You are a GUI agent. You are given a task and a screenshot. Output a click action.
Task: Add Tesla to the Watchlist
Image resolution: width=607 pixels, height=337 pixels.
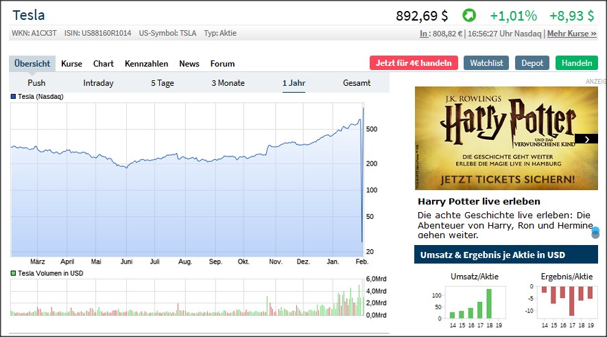tap(486, 62)
